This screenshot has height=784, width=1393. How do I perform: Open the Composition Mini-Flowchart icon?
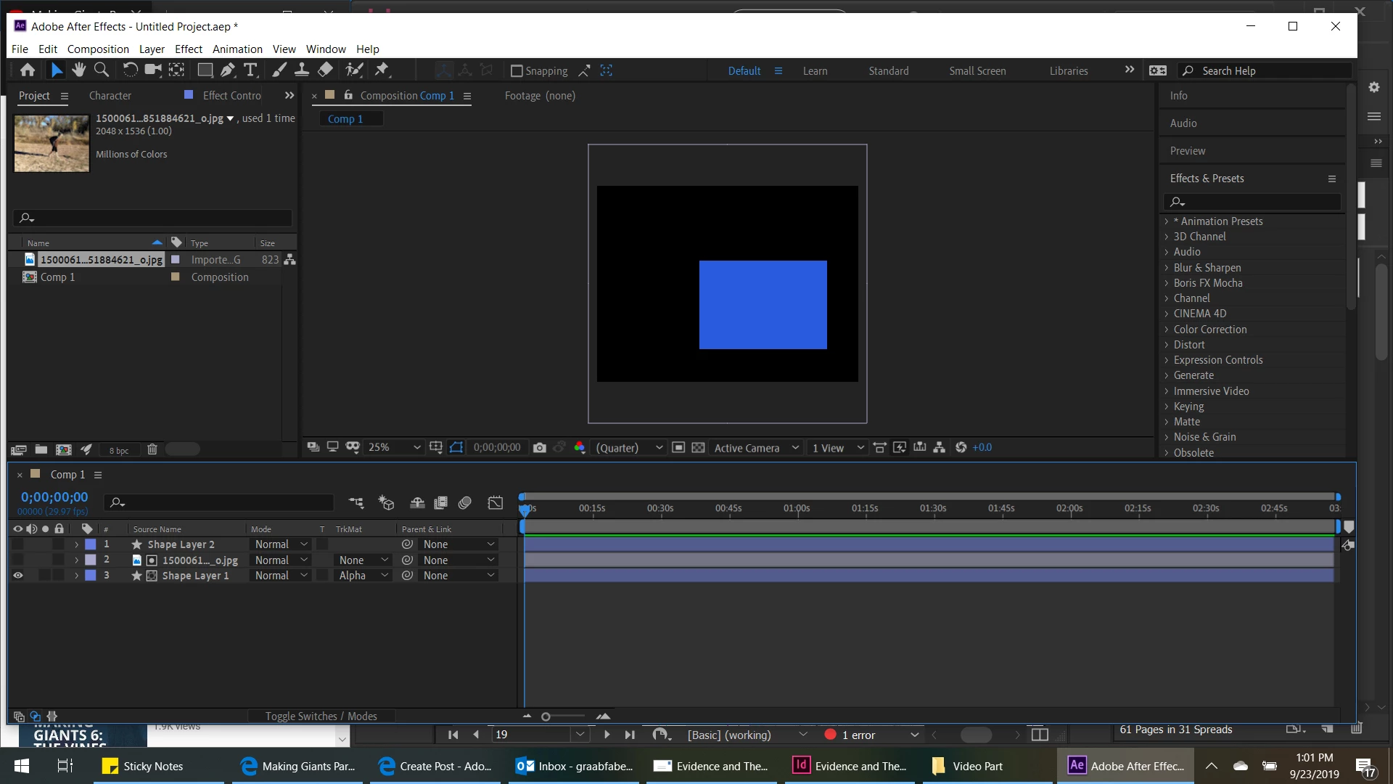(356, 502)
